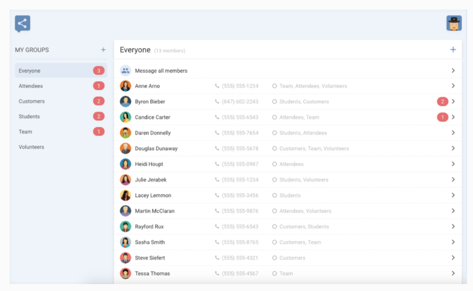
Task: Select the Team group
Action: pyautogui.click(x=61, y=132)
